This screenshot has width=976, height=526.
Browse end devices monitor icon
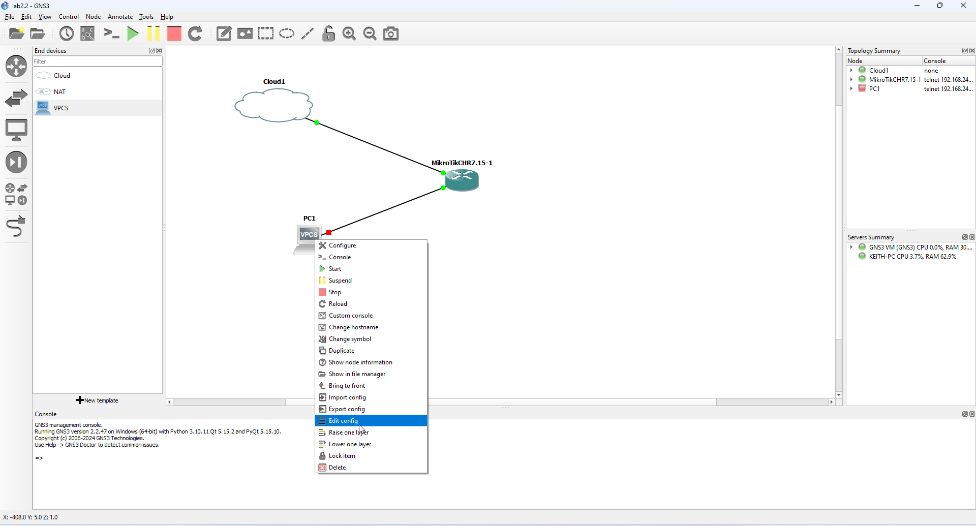16,130
